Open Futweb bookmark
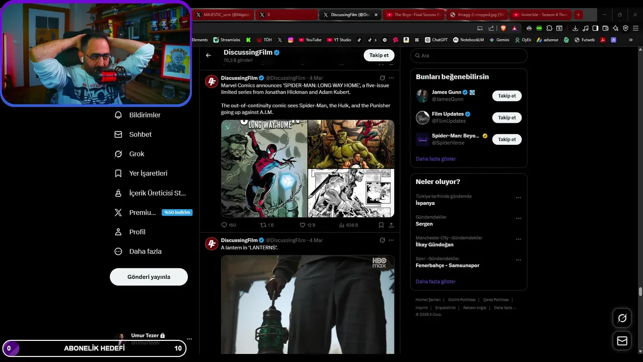The image size is (643, 362). pyautogui.click(x=584, y=40)
